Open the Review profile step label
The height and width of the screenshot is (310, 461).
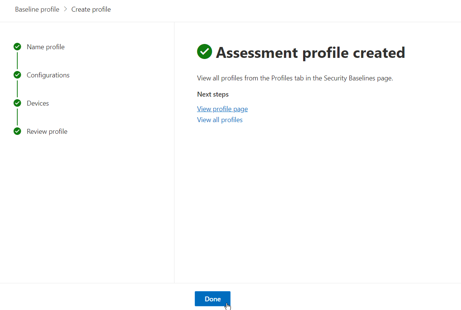tap(47, 132)
